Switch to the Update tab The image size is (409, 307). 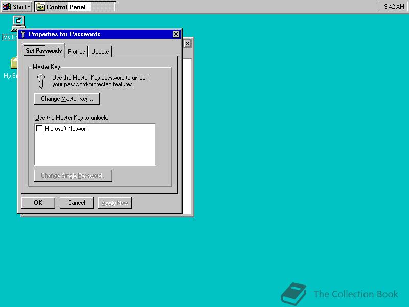point(100,51)
